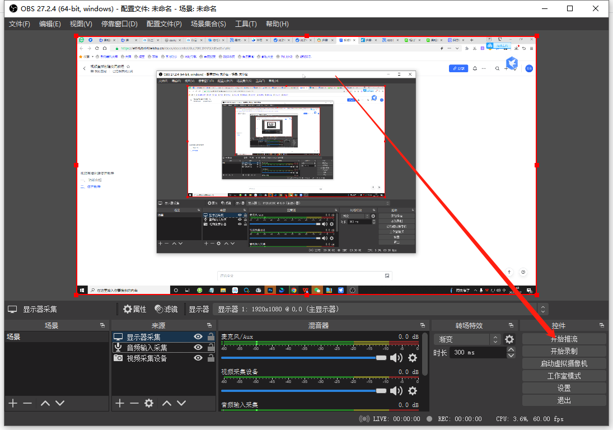Select the 场景 item in scene list

click(x=57, y=336)
